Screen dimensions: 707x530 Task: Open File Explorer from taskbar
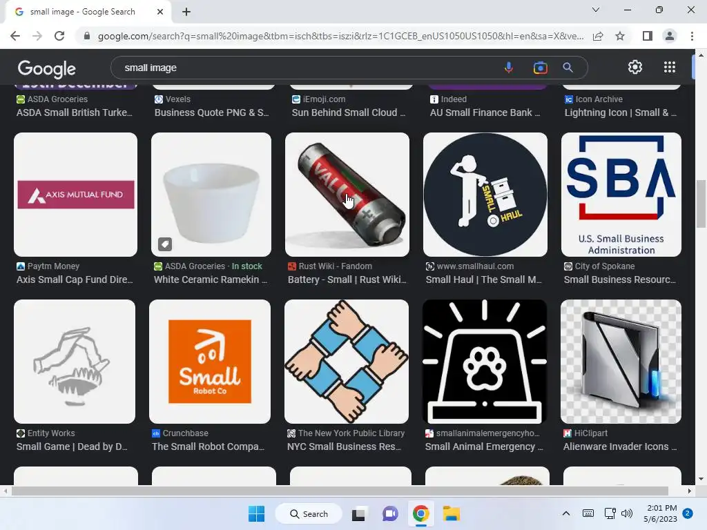[451, 513]
